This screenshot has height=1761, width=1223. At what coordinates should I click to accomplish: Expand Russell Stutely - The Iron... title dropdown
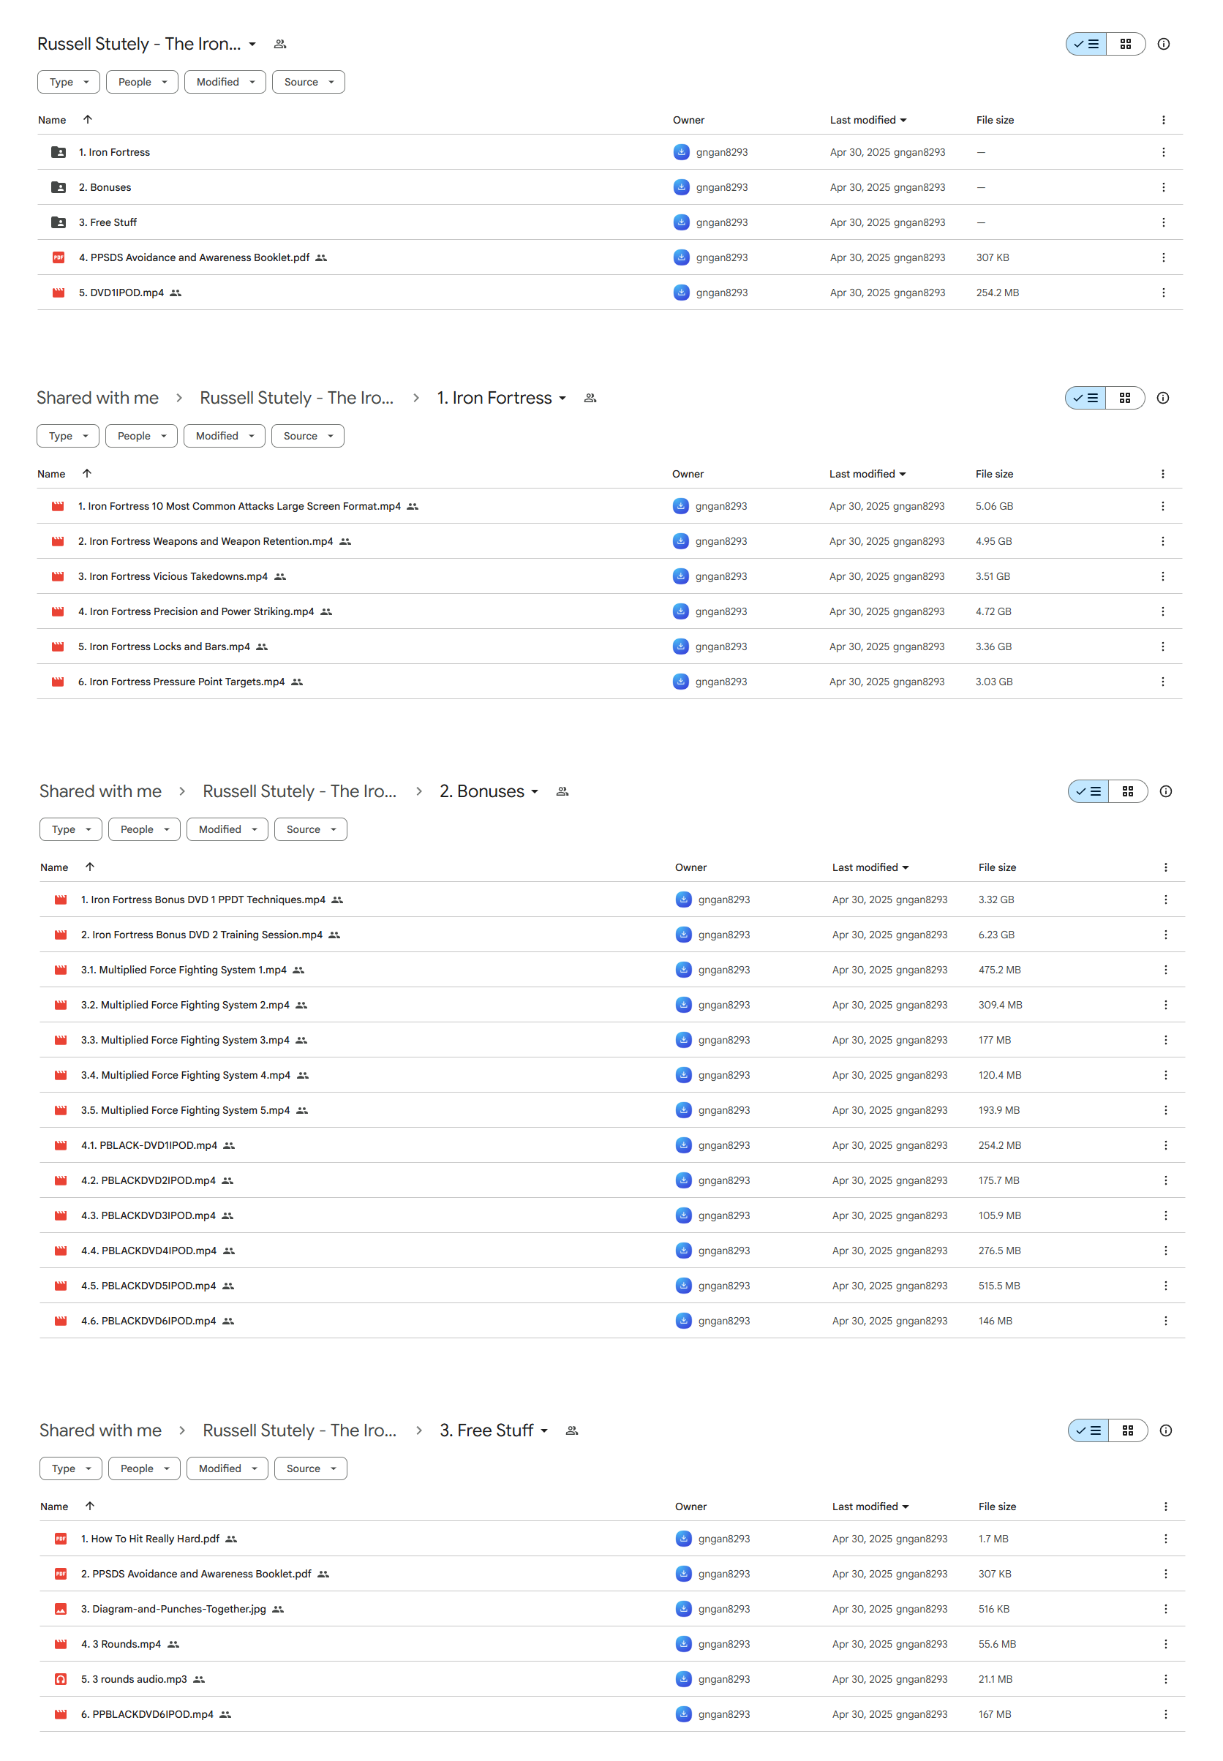252,45
